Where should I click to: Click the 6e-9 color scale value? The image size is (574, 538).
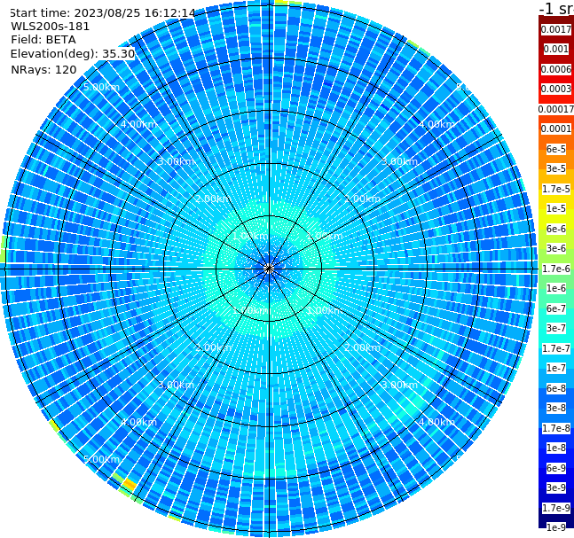555,468
